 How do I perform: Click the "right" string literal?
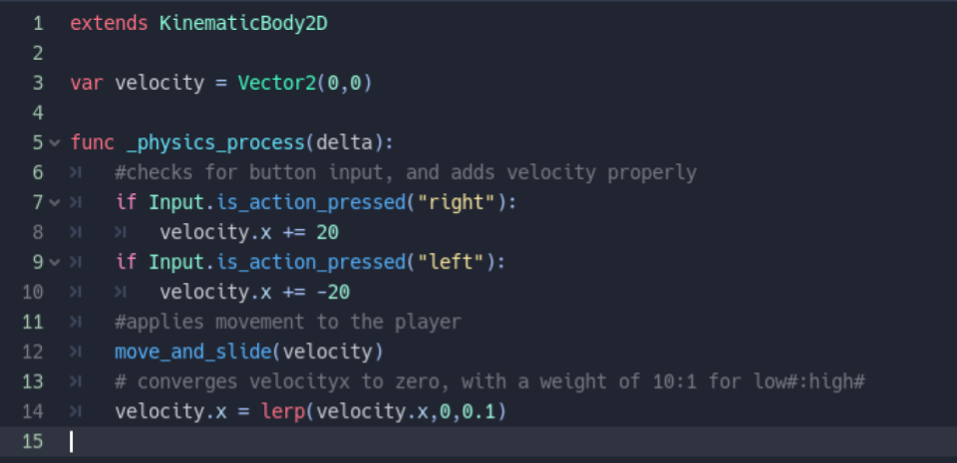point(456,202)
